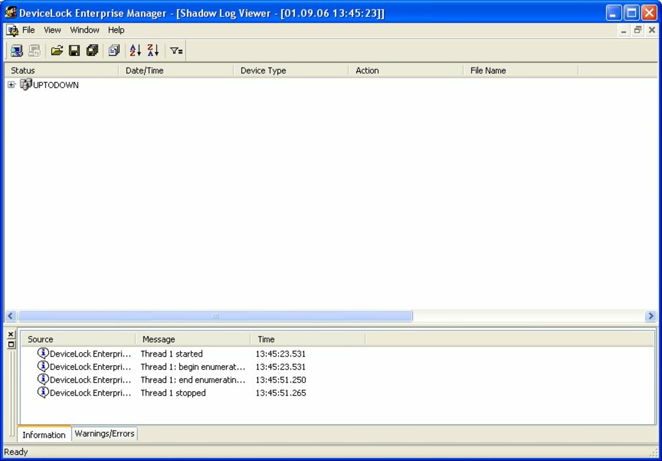Click the Save All floppy disks icon
Screen dimensions: 662x461
coord(92,50)
